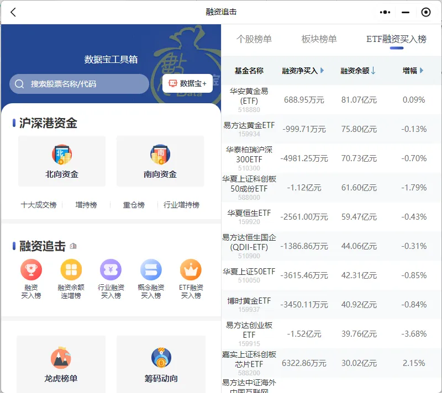Close the mini program via target icon
The width and height of the screenshot is (442, 393).
(425, 12)
